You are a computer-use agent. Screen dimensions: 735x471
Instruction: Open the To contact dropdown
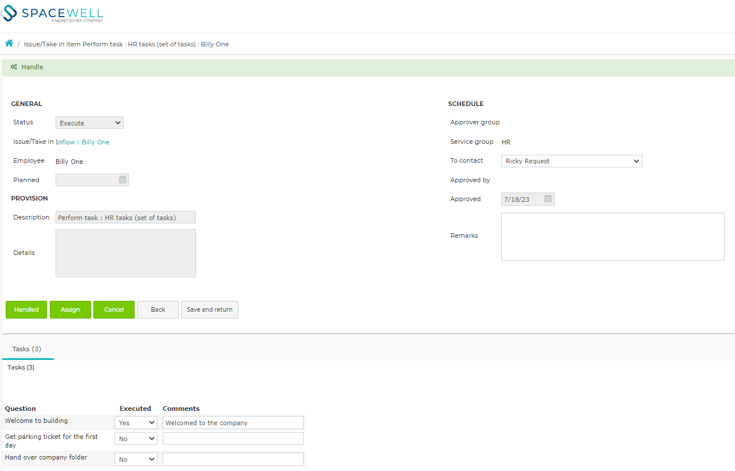[572, 161]
